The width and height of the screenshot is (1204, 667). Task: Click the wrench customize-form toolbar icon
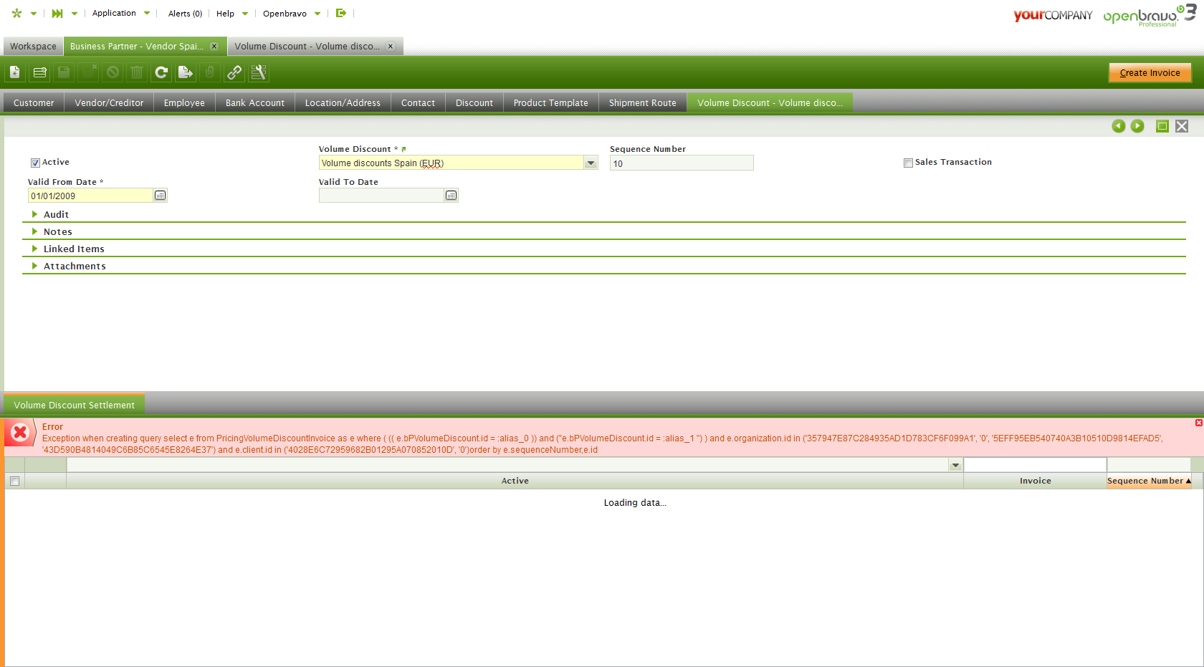pos(259,72)
